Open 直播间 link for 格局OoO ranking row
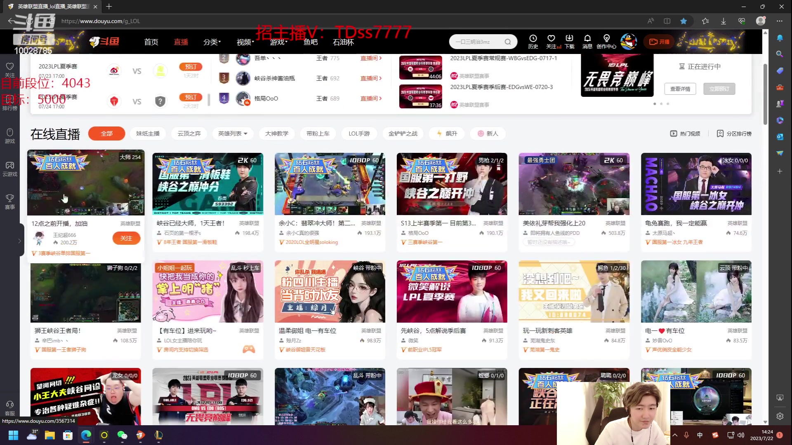Image resolution: width=792 pixels, height=445 pixels. [371, 98]
